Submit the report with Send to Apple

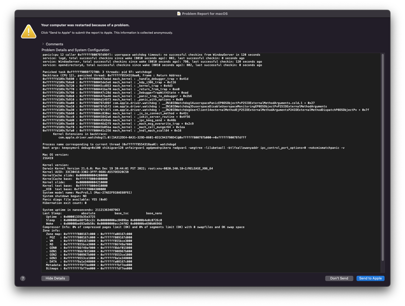tap(370, 278)
